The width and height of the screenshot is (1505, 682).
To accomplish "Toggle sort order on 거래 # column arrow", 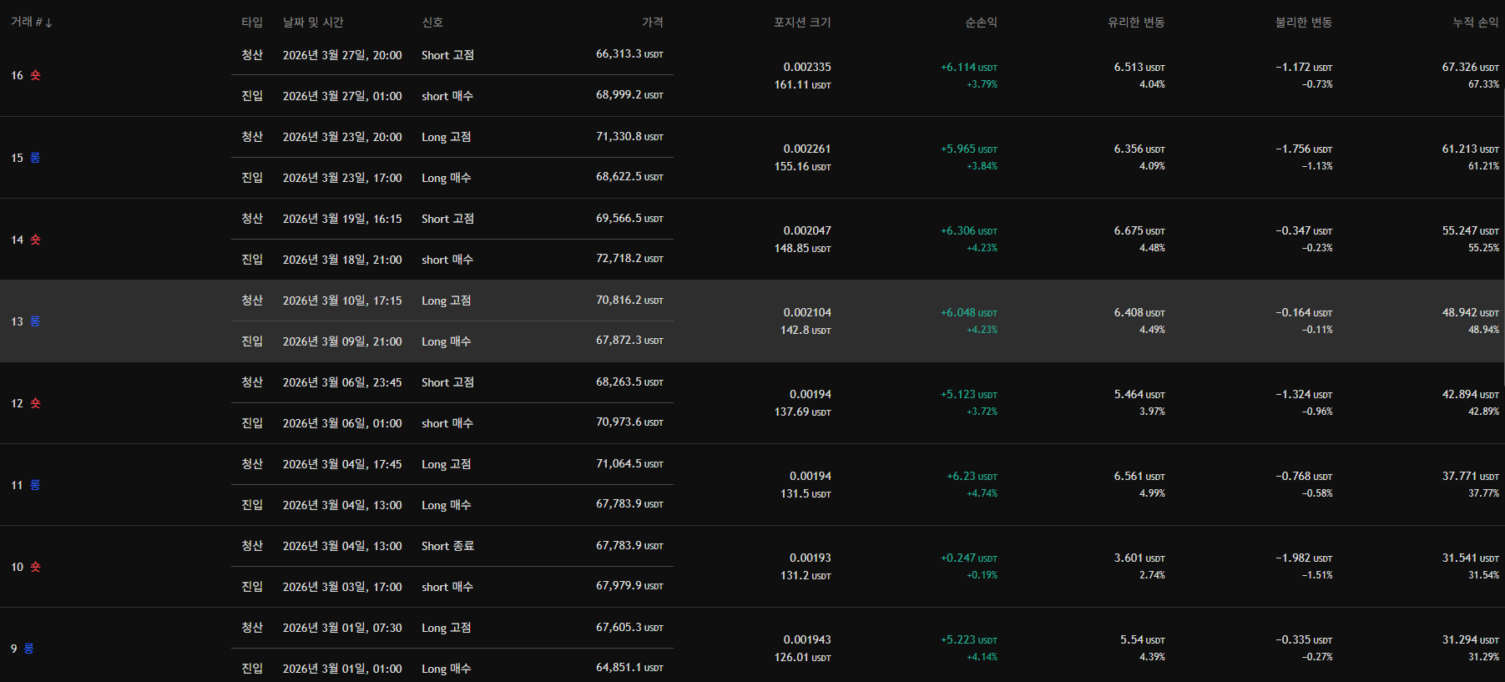I will click(x=48, y=23).
